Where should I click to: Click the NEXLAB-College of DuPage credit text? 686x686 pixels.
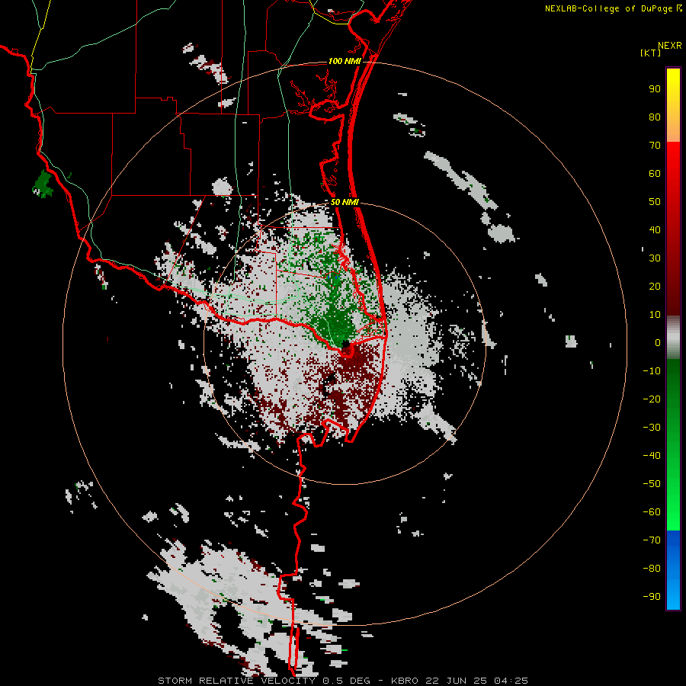point(614,8)
